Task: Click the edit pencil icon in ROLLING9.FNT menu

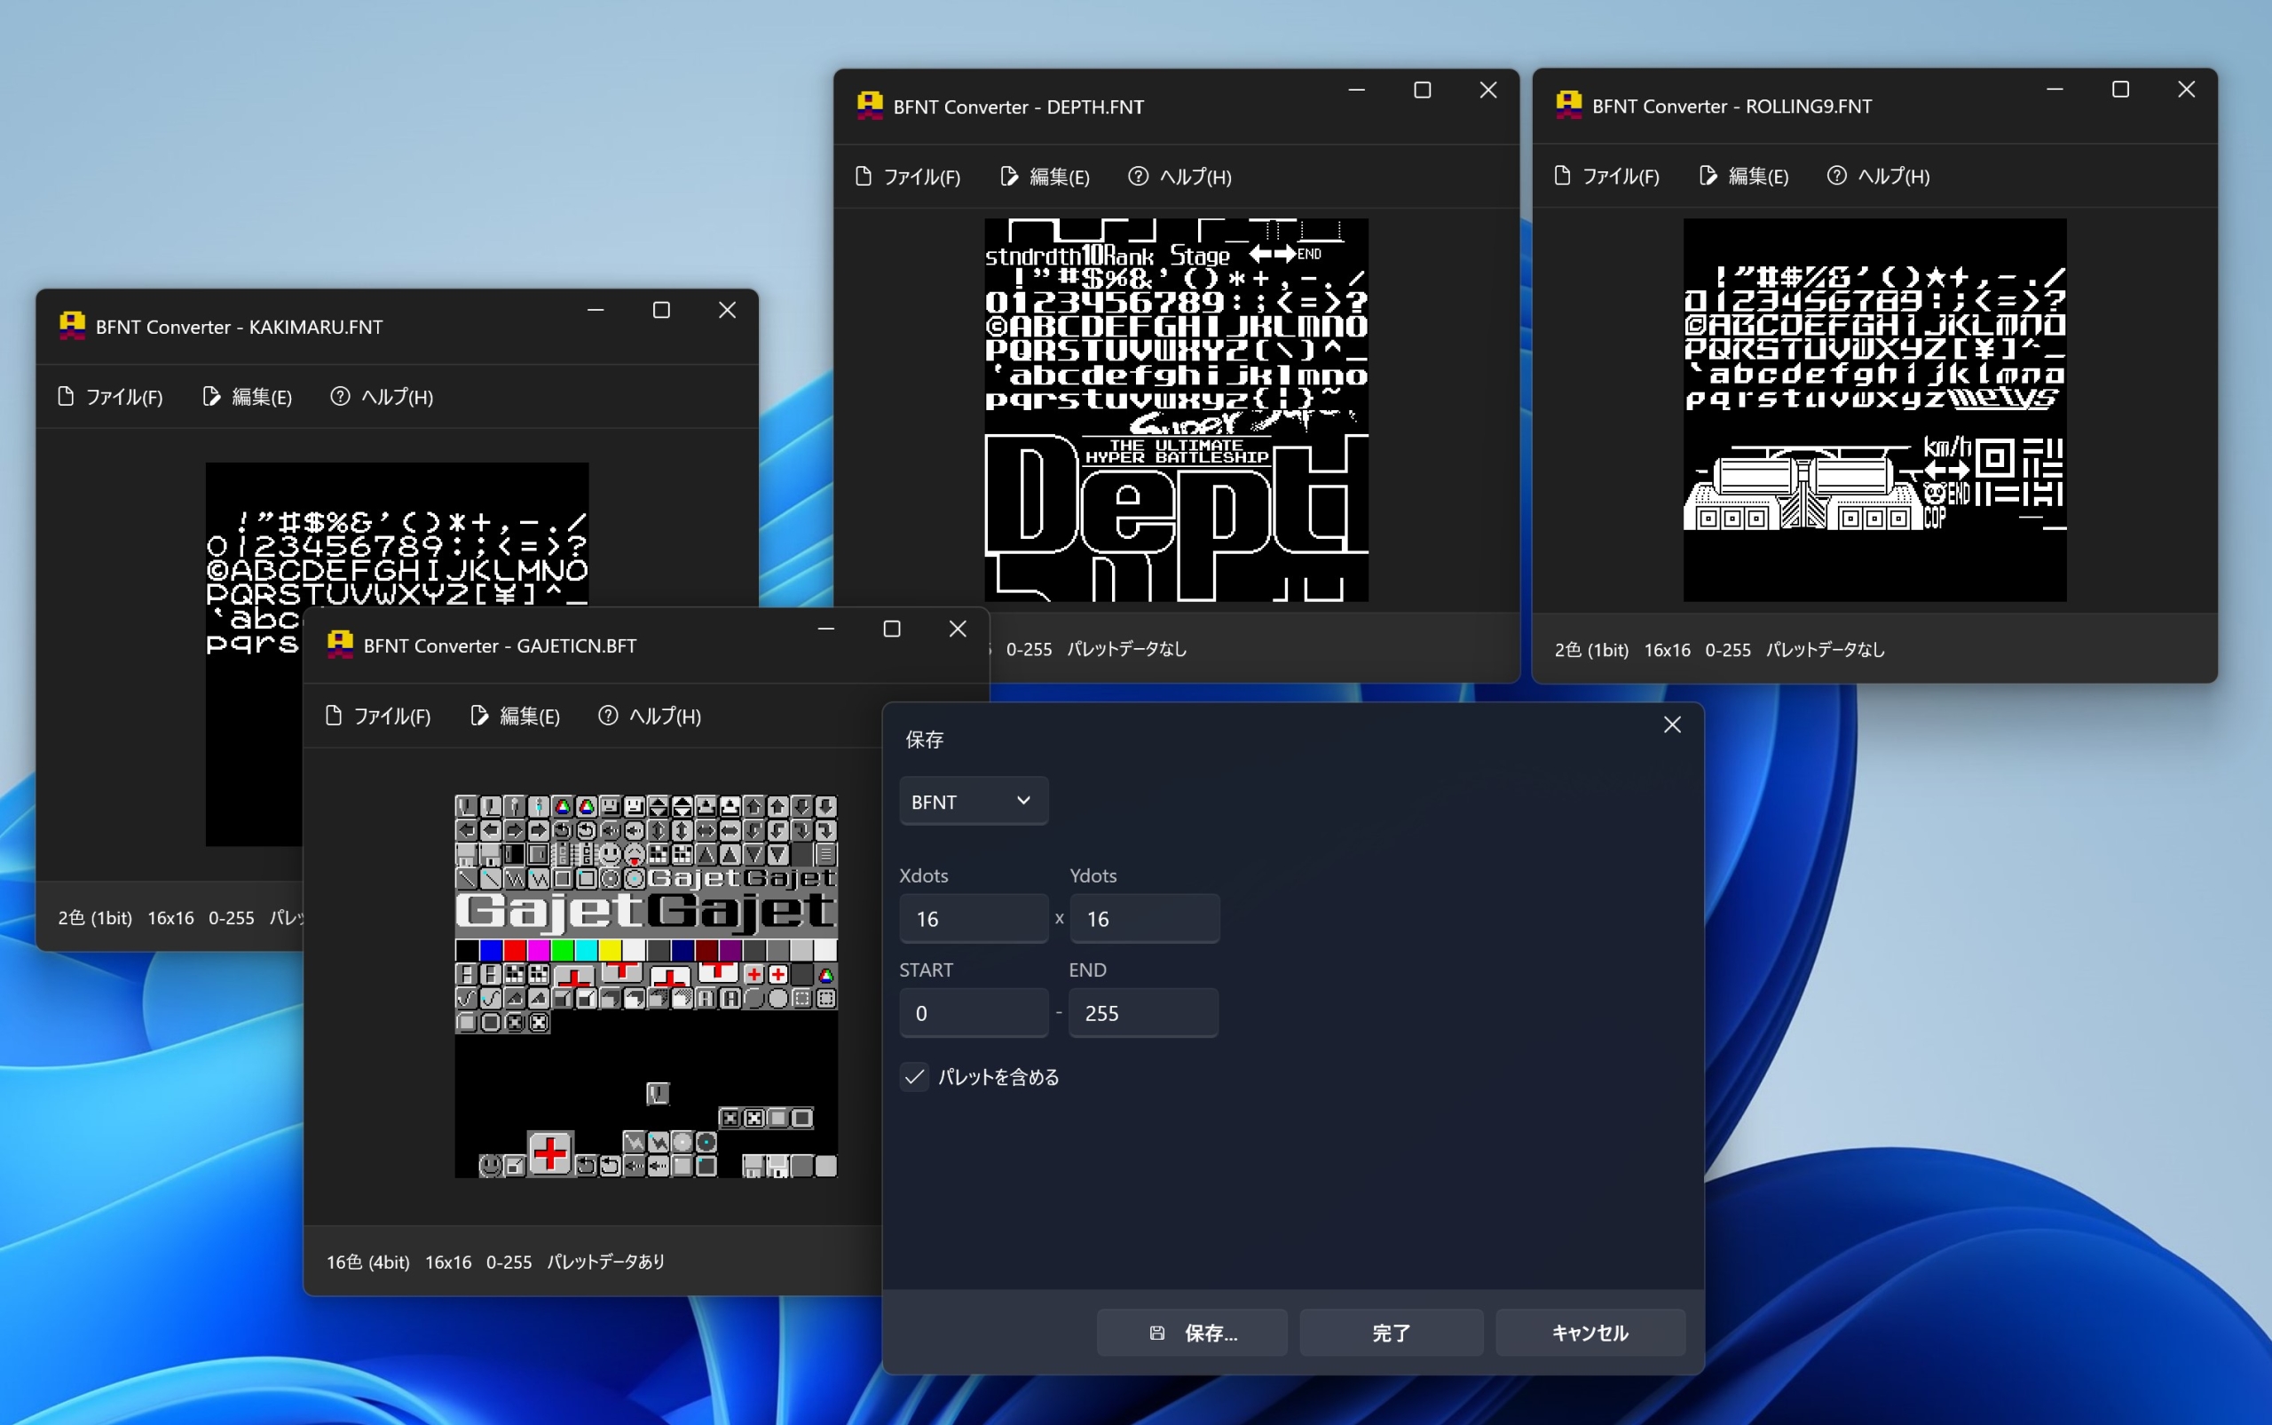Action: [1708, 175]
